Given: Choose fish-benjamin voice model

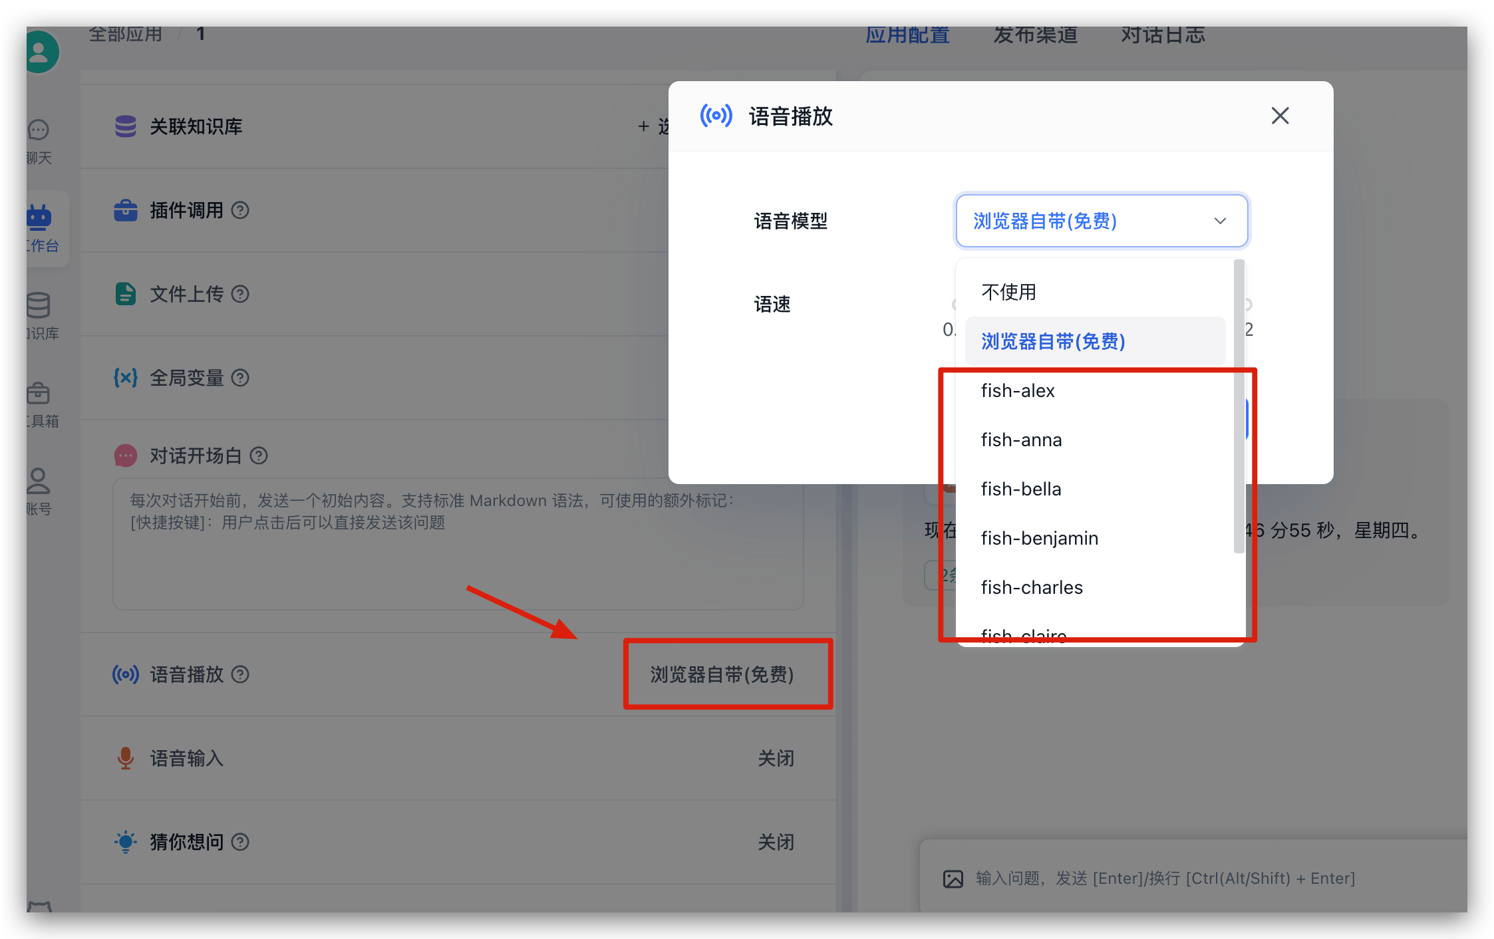Looking at the screenshot, I should [1039, 538].
